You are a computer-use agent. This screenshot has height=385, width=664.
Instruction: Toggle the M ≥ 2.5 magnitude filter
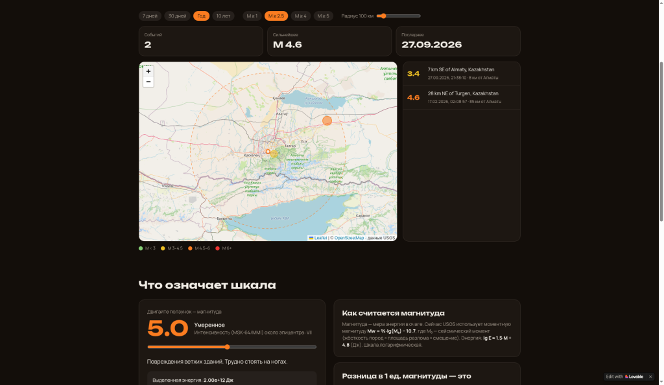(276, 16)
